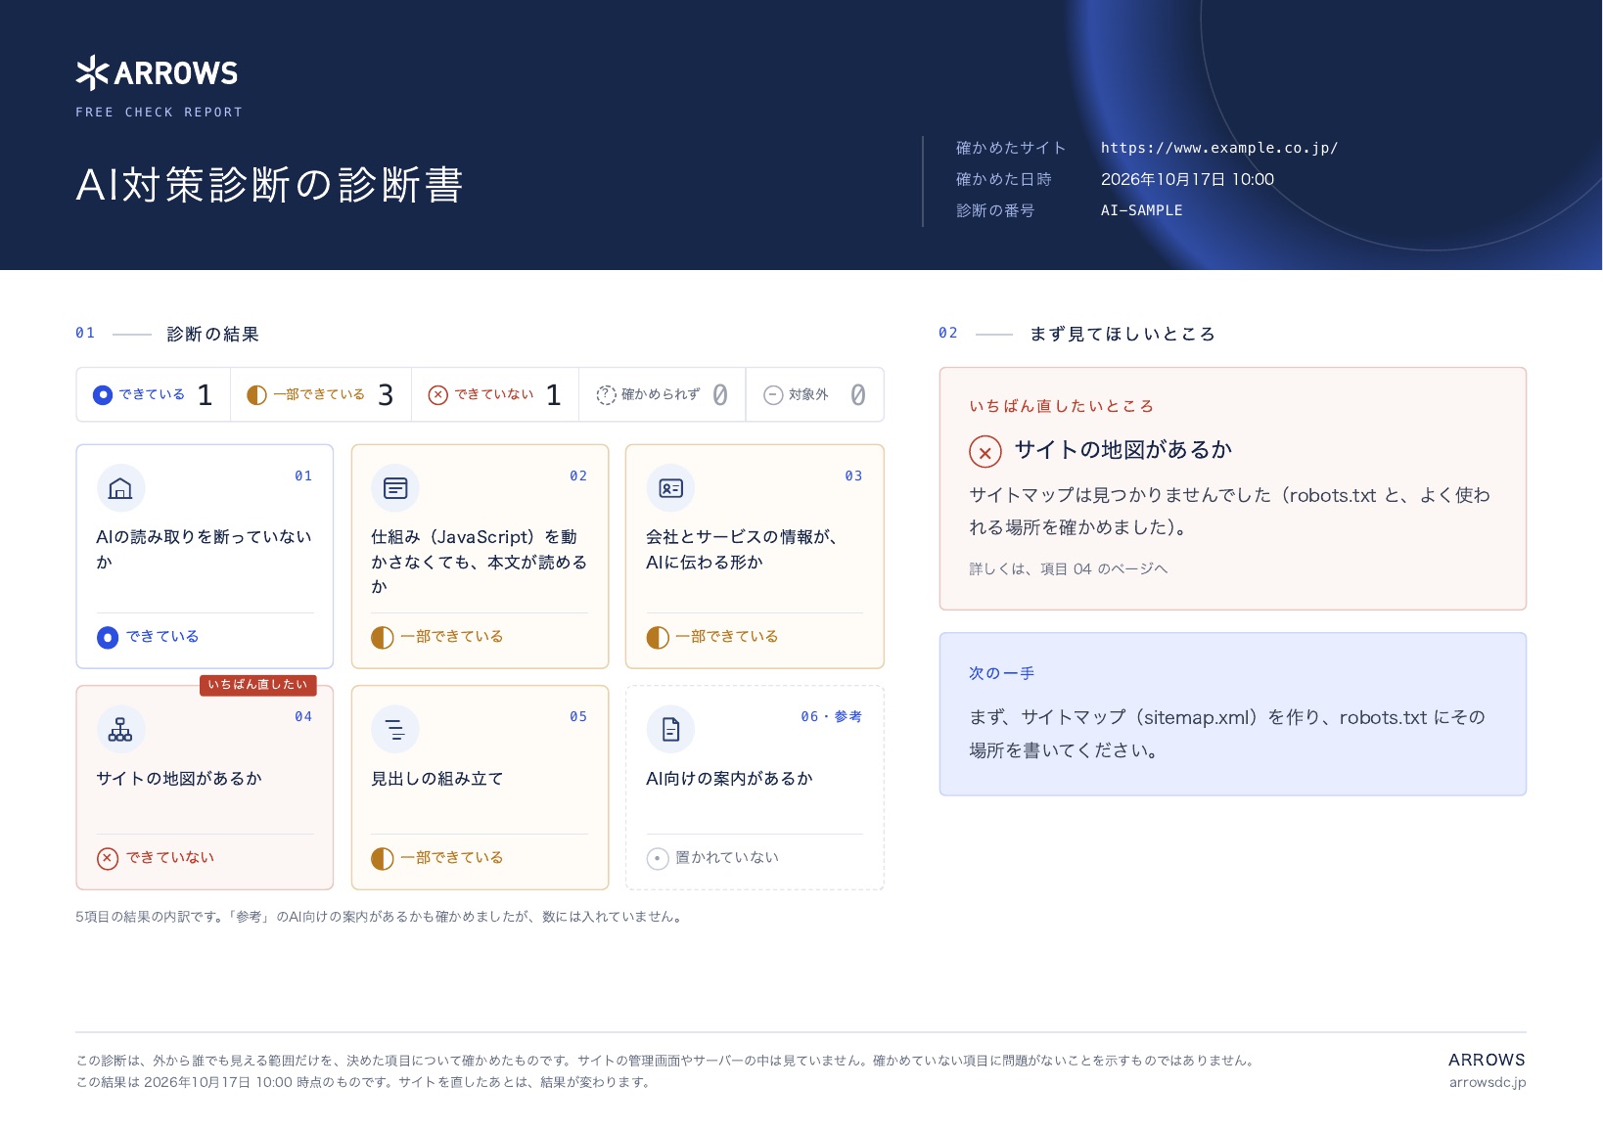The image size is (1603, 1132).
Task: Click the 5項目の結果の内訳です note text
Action: [x=381, y=917]
